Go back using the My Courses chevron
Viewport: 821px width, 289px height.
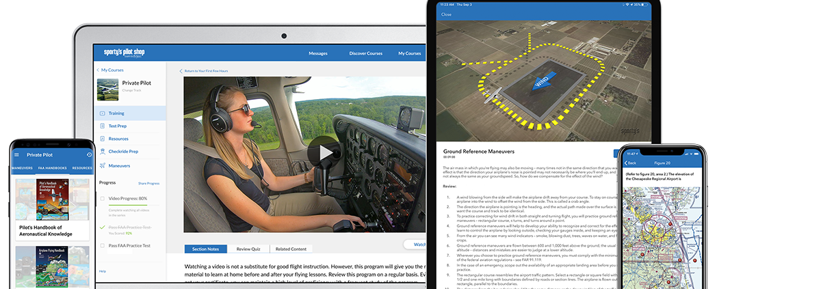click(x=98, y=70)
